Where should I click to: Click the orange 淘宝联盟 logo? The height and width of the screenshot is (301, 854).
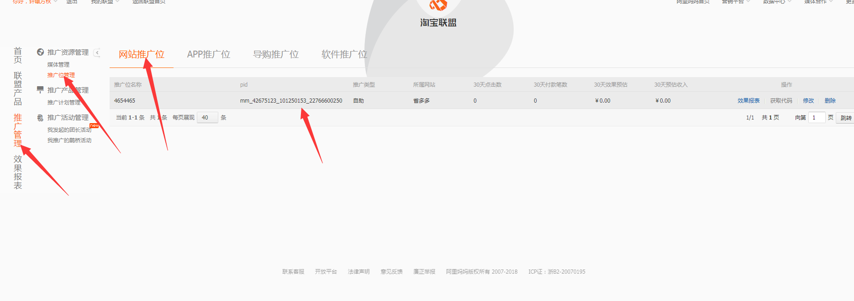pos(438,5)
